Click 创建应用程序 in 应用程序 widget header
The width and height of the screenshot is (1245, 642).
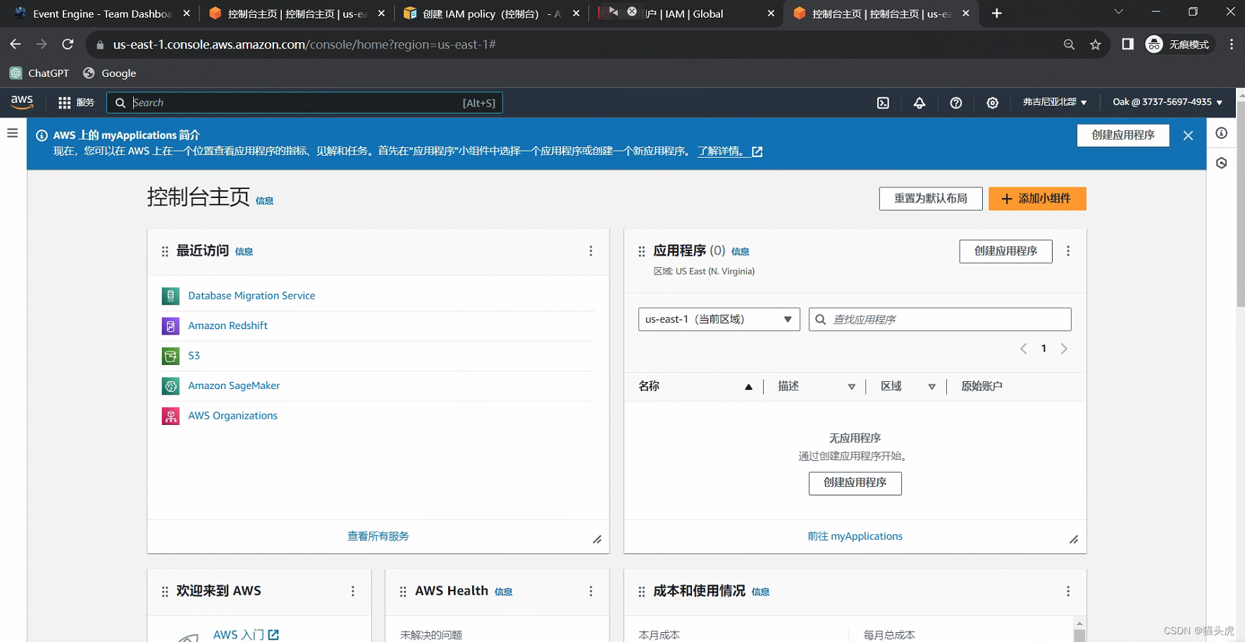[x=1005, y=252]
